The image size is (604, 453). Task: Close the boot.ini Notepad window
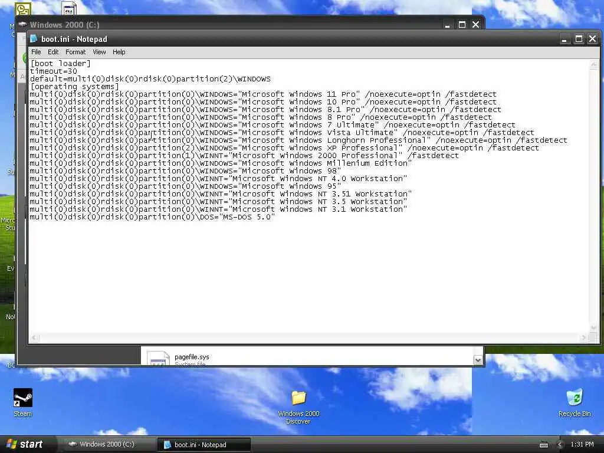coord(592,39)
